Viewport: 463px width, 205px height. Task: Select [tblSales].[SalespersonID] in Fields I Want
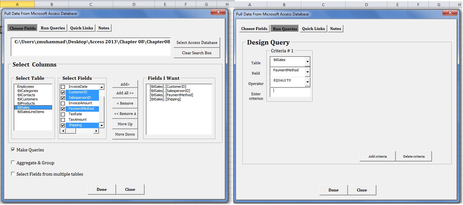point(179,91)
